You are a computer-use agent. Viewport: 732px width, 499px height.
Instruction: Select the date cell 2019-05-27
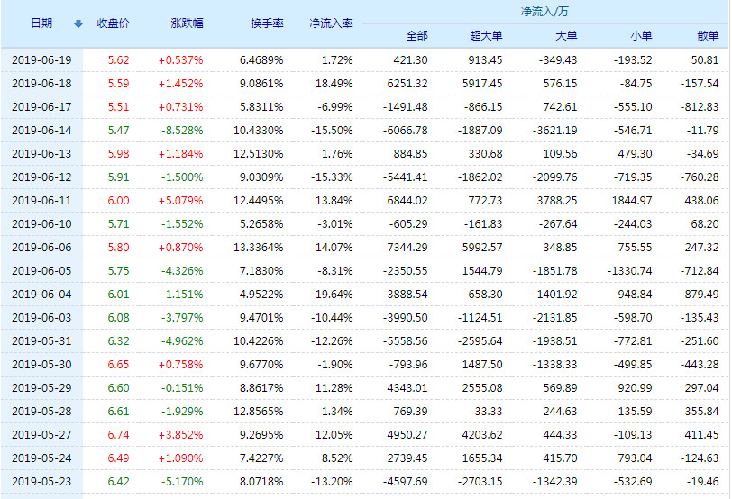(x=41, y=435)
